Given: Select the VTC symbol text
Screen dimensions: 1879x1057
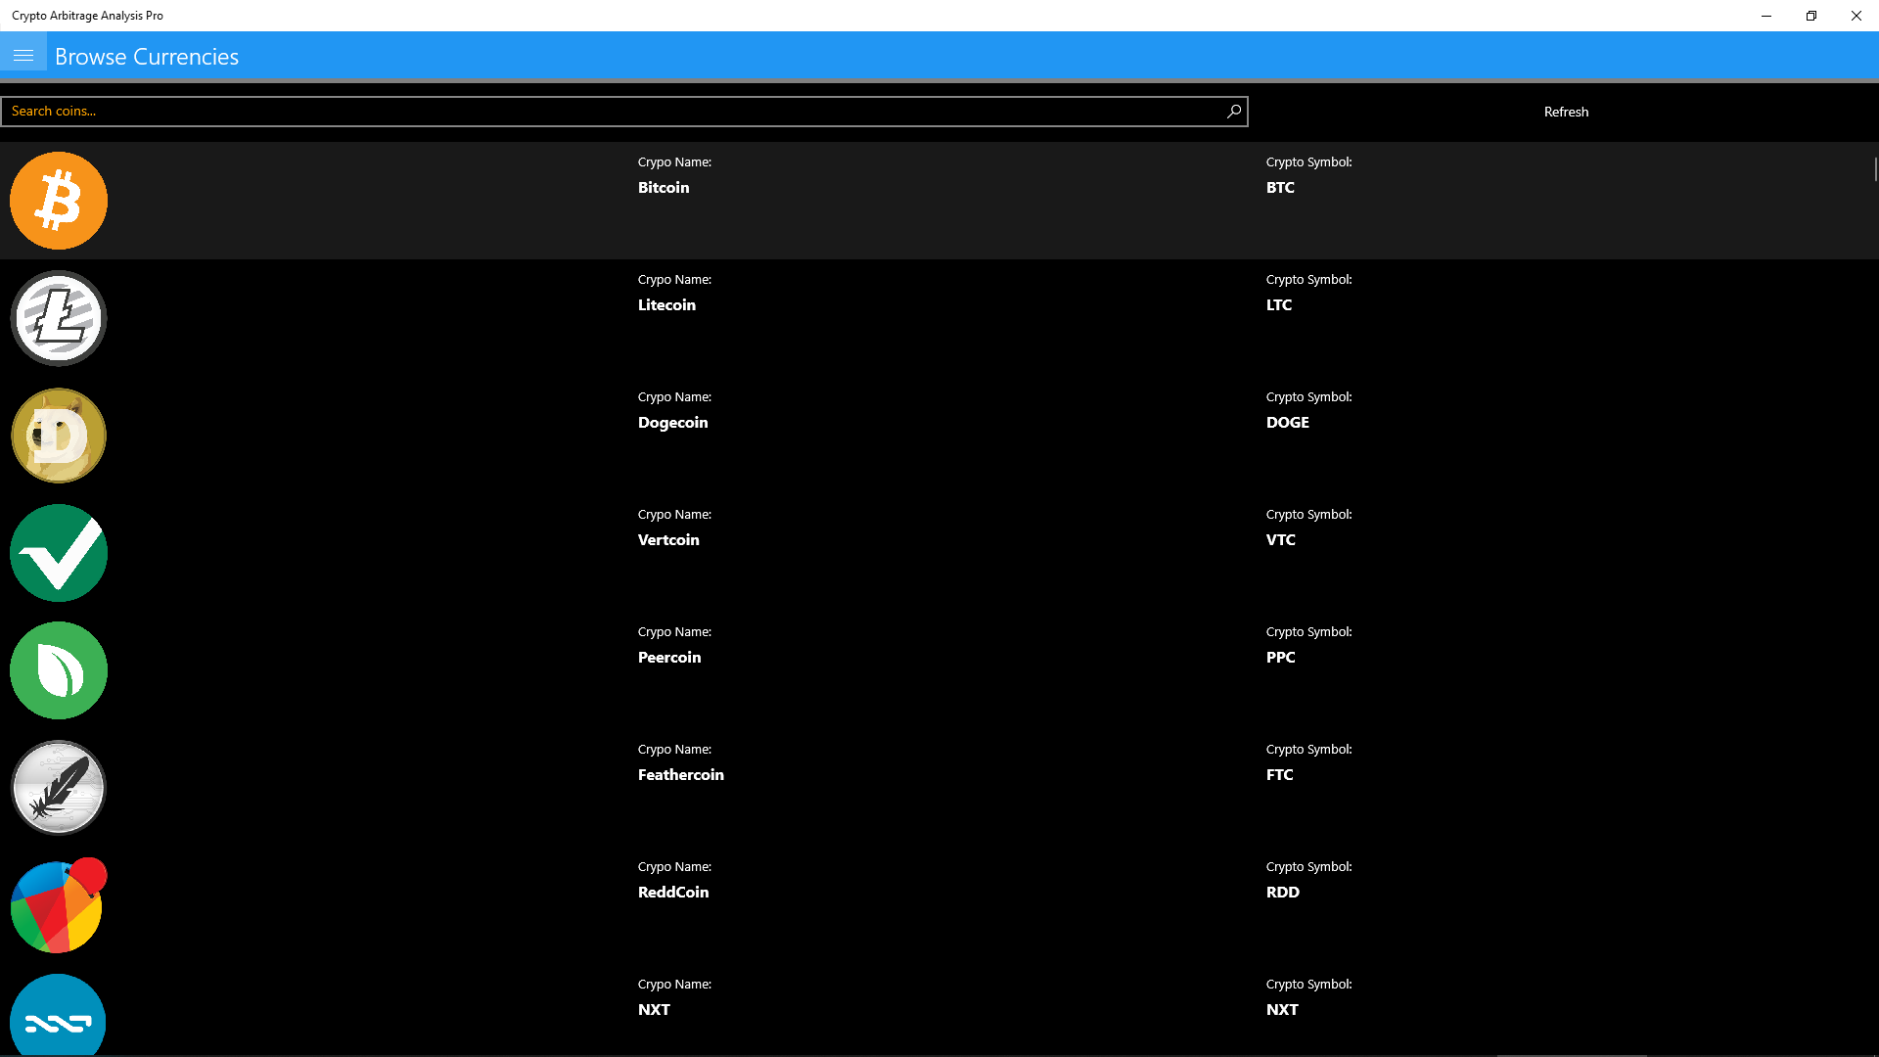Looking at the screenshot, I should (1280, 540).
